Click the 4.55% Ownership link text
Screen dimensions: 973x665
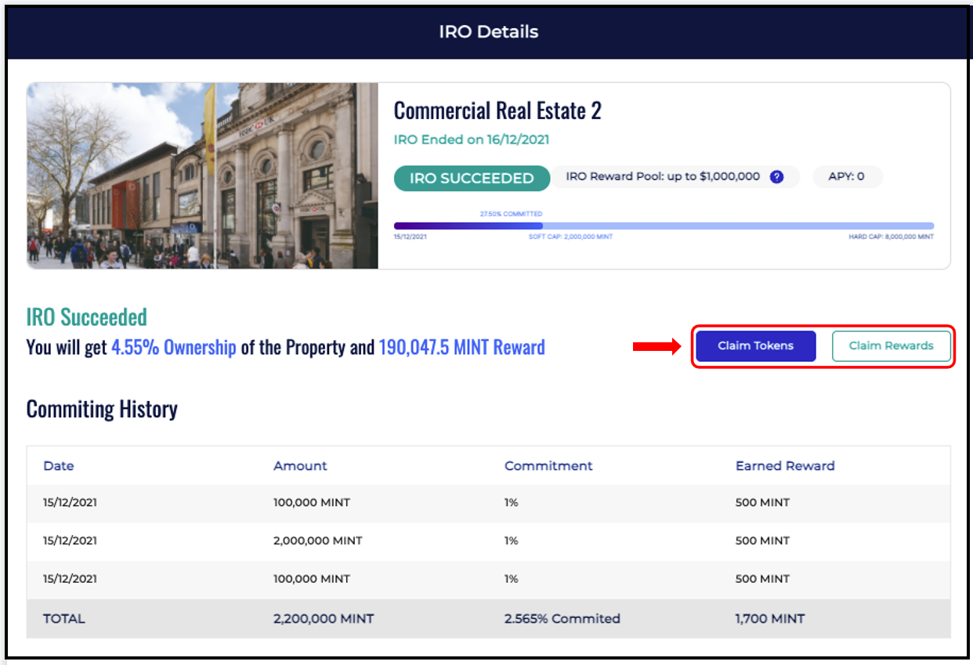click(174, 347)
